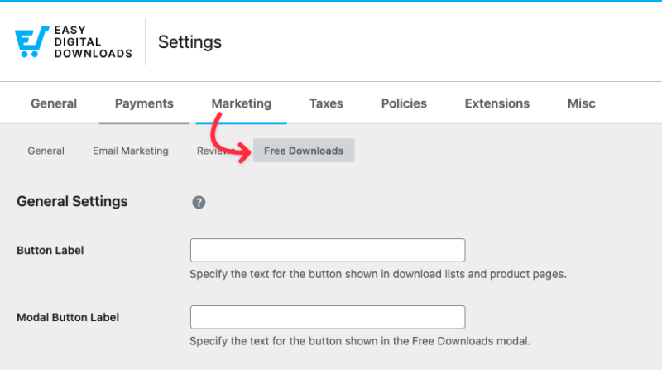Open the Payments tab

[x=144, y=103]
